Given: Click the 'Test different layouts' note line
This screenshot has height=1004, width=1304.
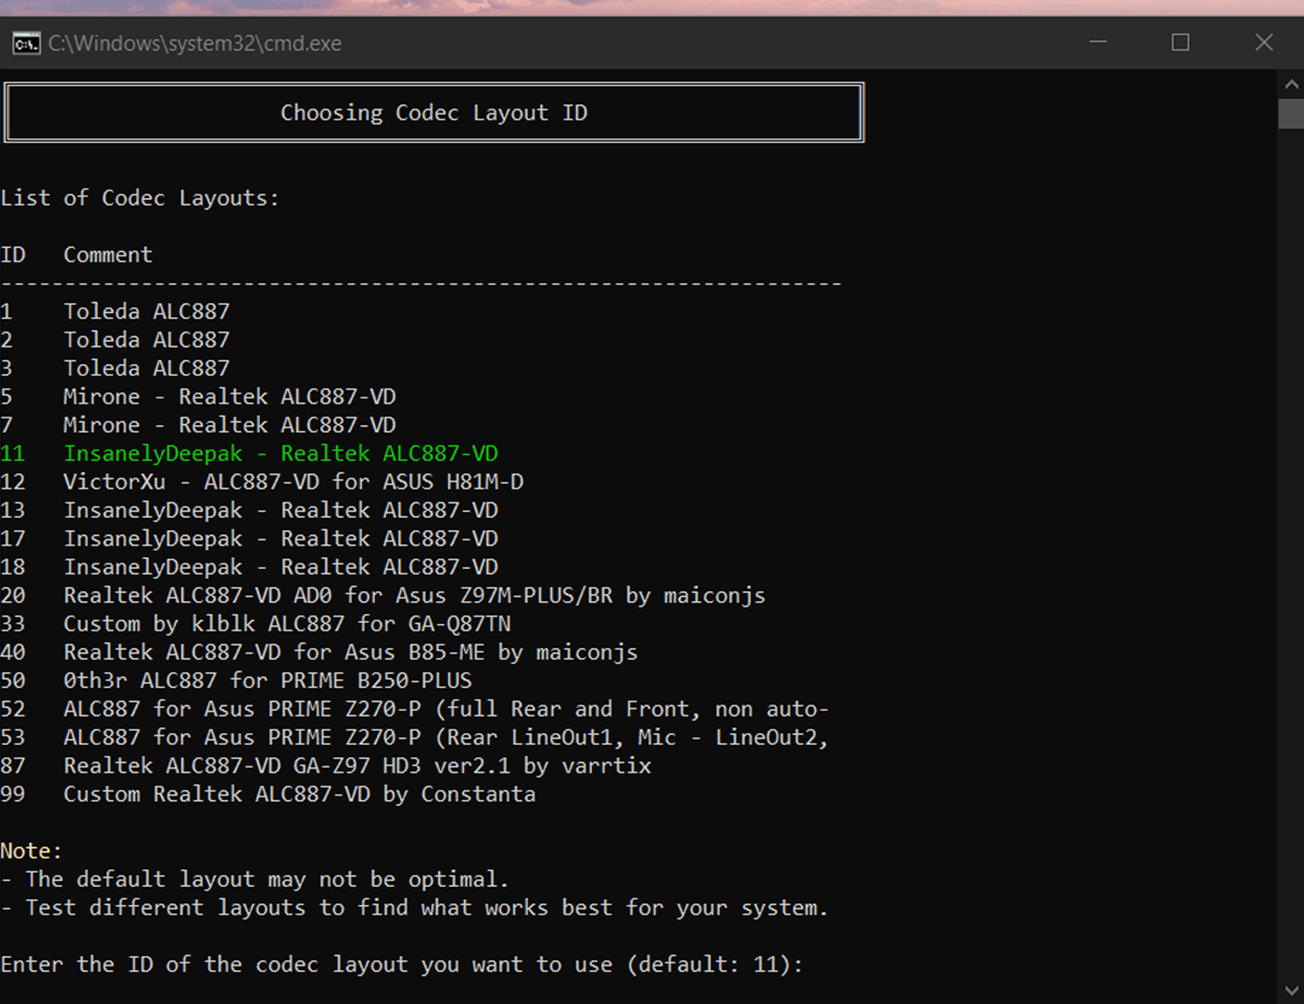Looking at the screenshot, I should (414, 907).
